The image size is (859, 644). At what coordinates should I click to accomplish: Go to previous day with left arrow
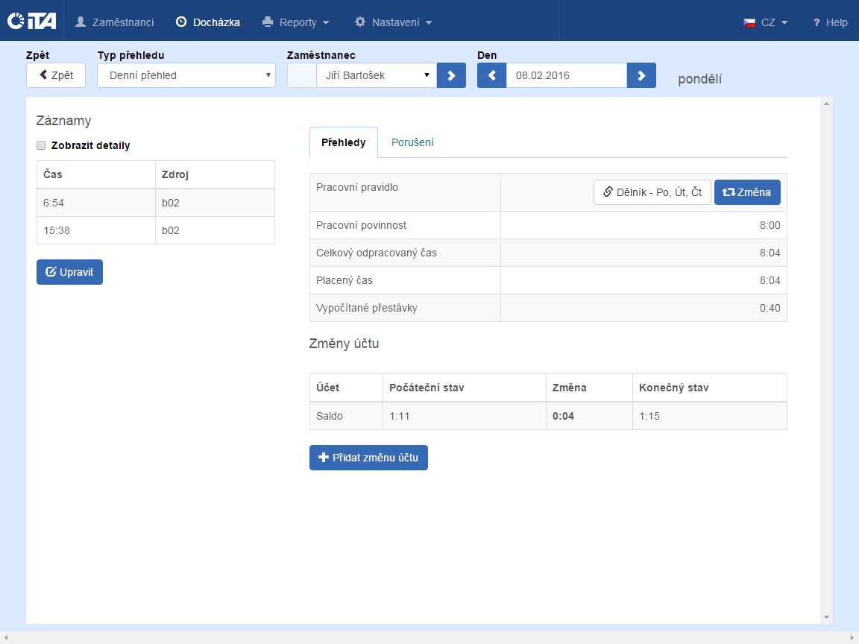tap(491, 75)
